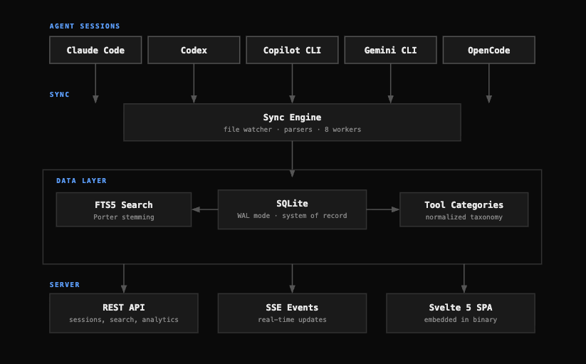
Task: Click the Tool Categories node
Action: [464, 209]
